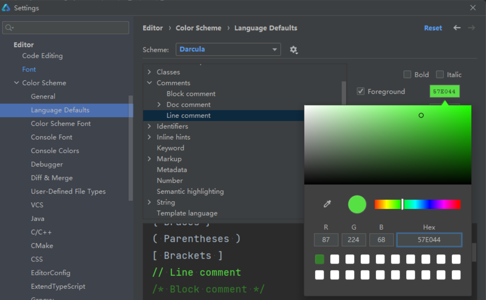Expand the Identifiers node
The width and height of the screenshot is (486, 300).
[149, 126]
